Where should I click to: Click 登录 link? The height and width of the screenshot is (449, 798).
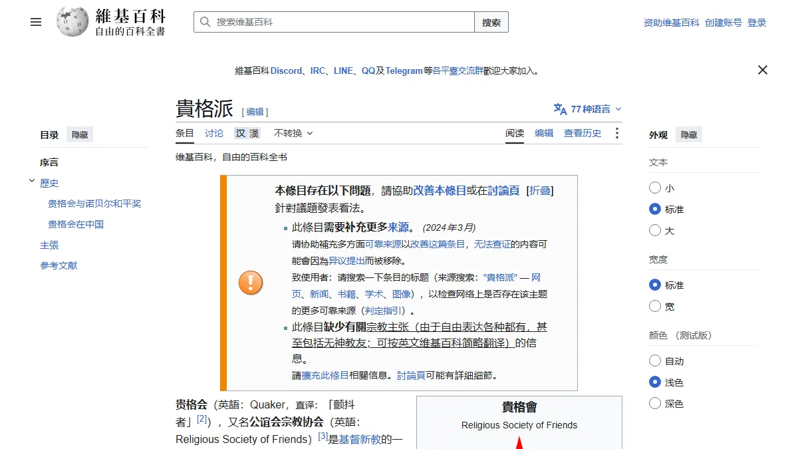[x=757, y=23]
